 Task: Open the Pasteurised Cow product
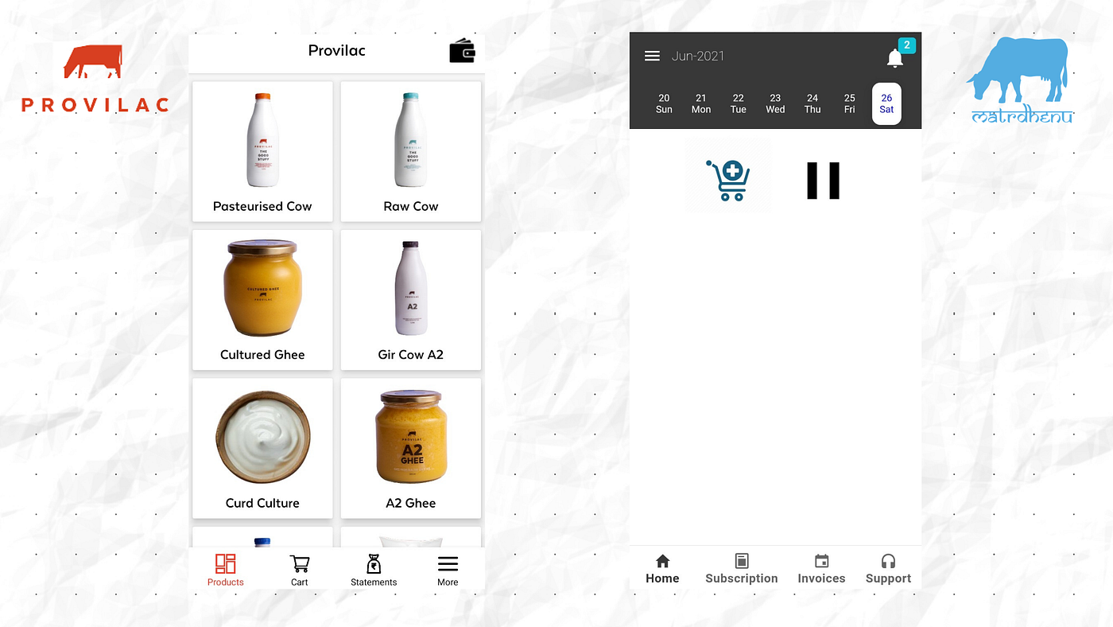262,151
